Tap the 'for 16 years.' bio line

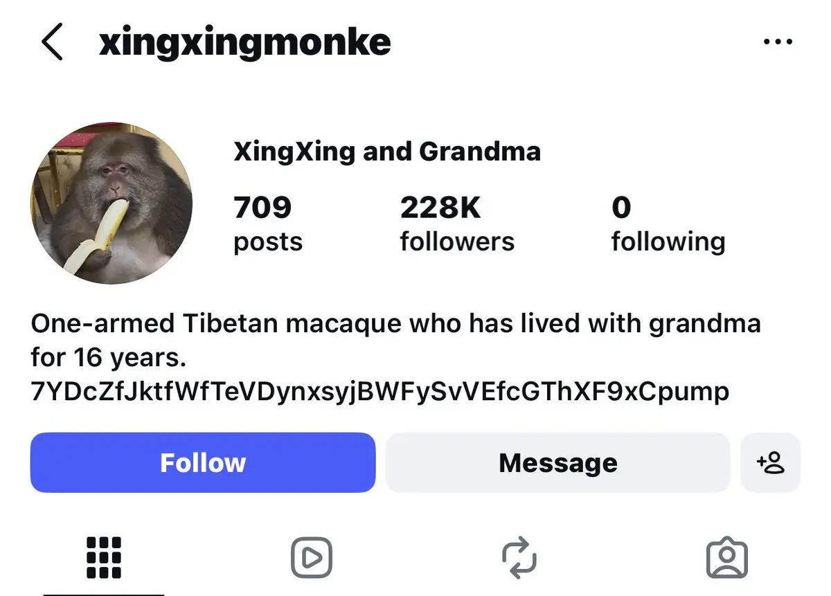coord(109,358)
